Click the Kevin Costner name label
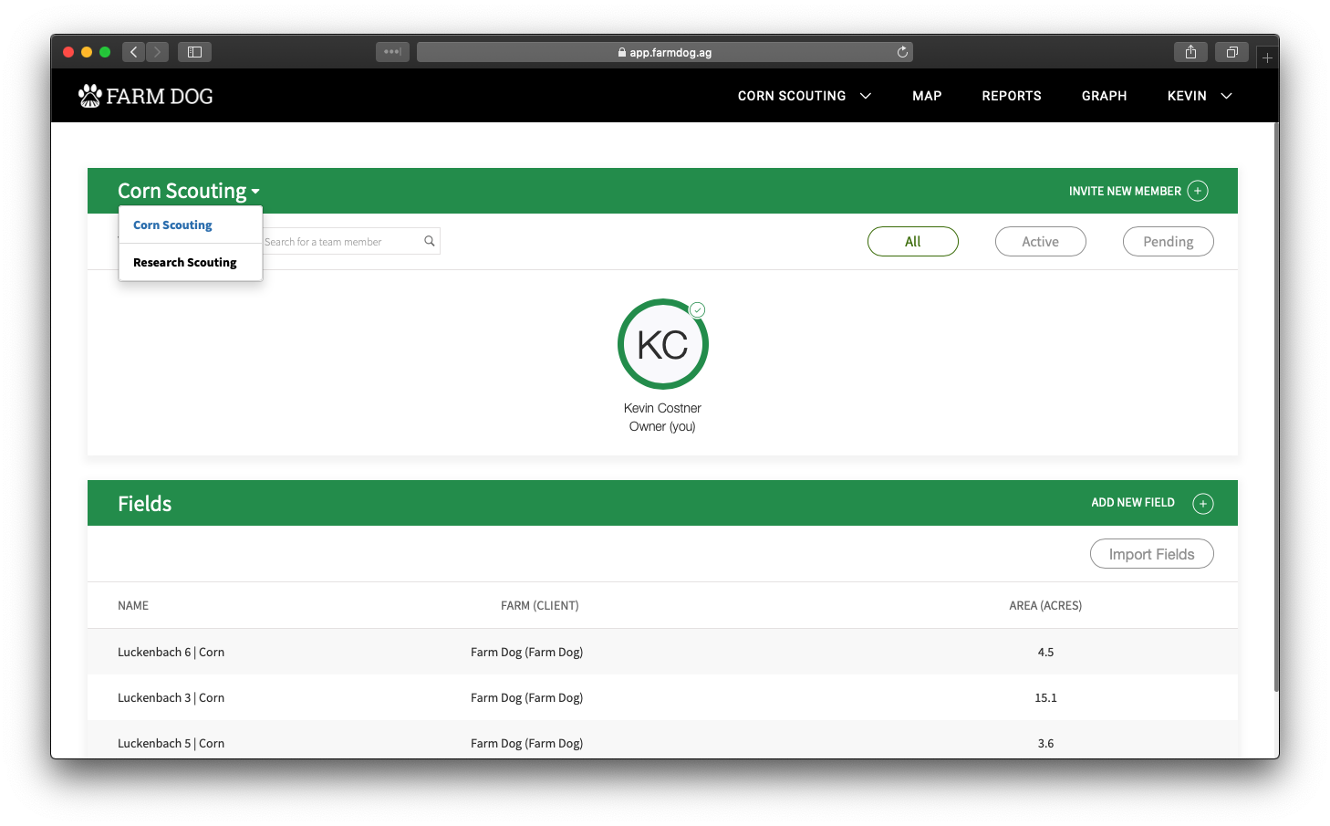1330x826 pixels. (662, 408)
